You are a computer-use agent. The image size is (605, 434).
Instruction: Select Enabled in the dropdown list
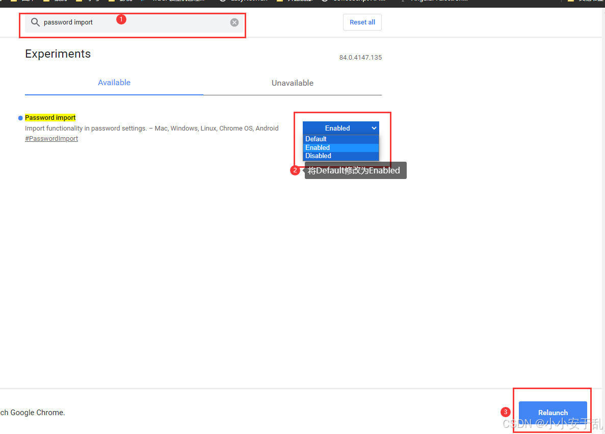(x=340, y=147)
